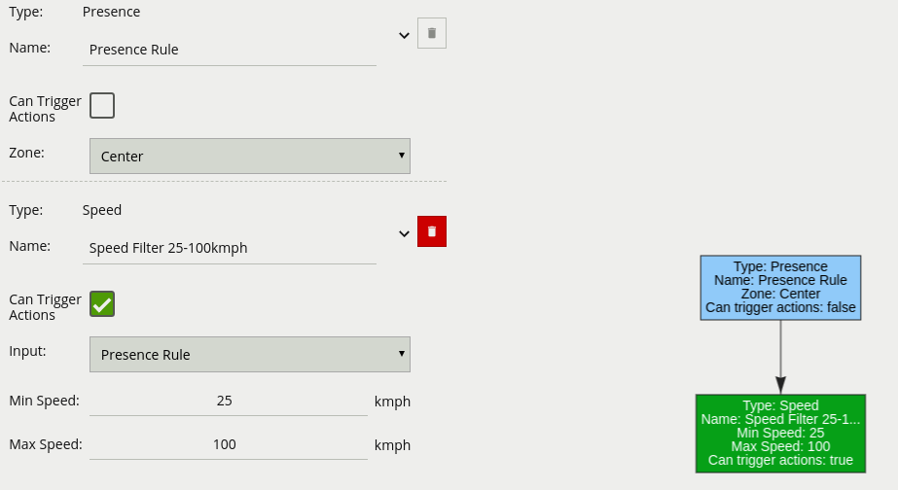The image size is (898, 490).
Task: Click the Input dropdown arrow indicator
Action: click(402, 353)
